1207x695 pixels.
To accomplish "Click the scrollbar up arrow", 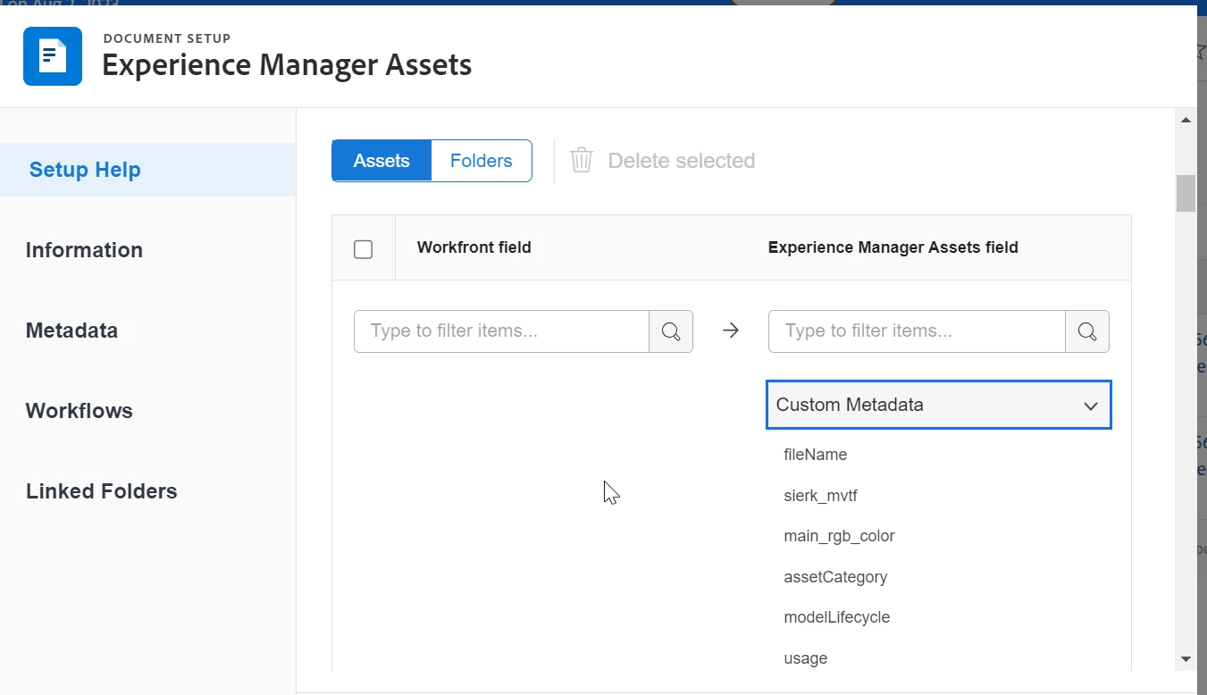I will pos(1186,120).
